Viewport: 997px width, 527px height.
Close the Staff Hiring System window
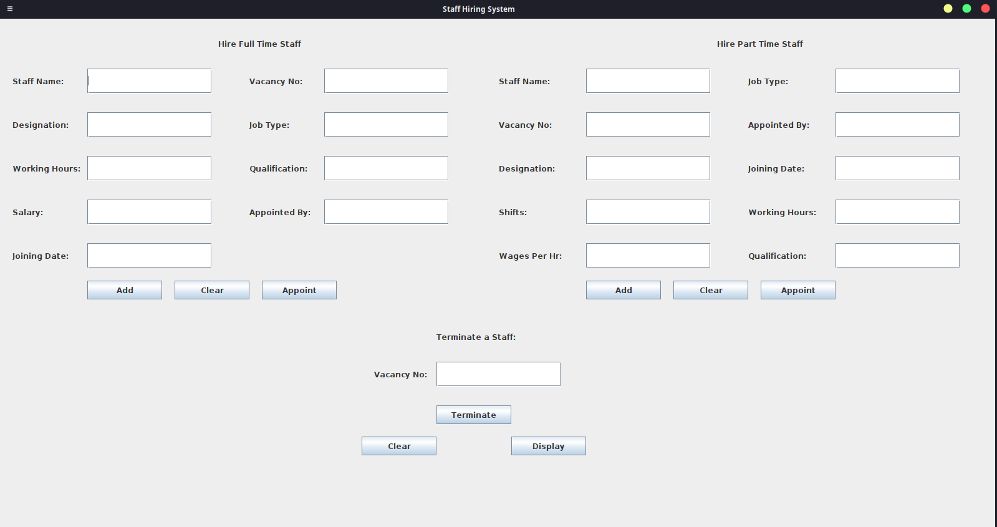(985, 9)
